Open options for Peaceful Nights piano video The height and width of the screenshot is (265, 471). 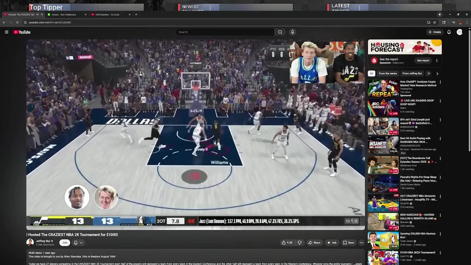(x=440, y=177)
